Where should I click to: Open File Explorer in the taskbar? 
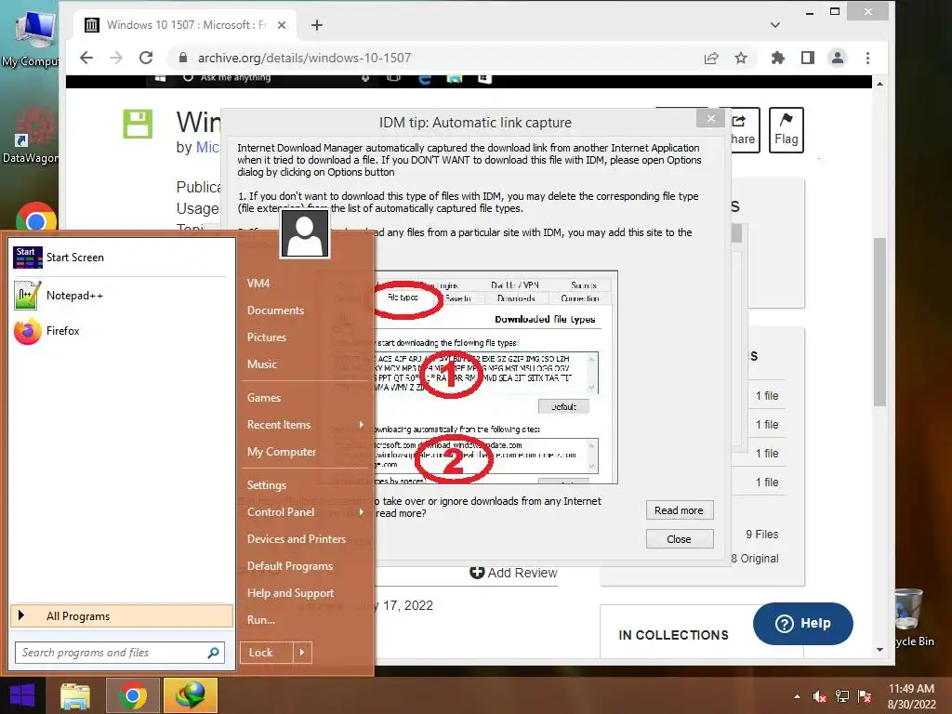point(75,695)
